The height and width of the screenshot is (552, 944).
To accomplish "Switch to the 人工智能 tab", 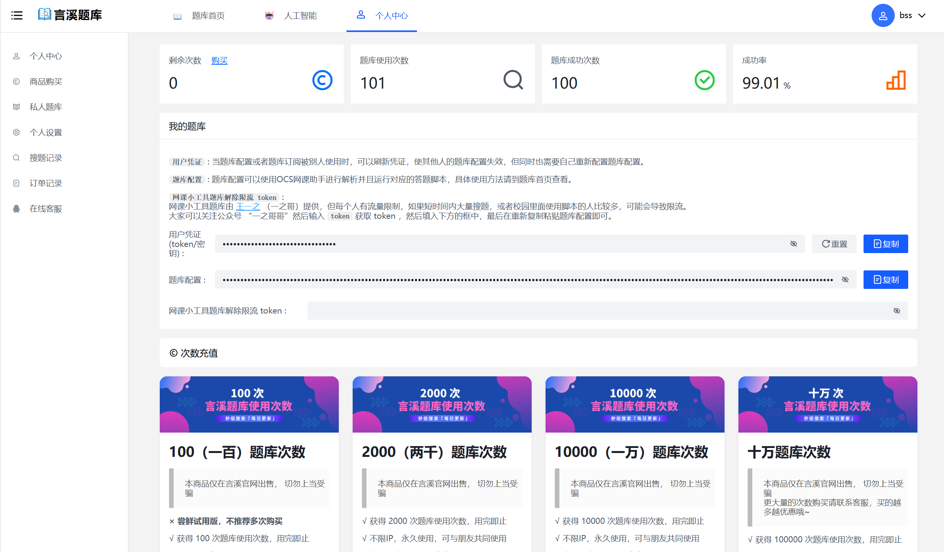I will (x=300, y=16).
